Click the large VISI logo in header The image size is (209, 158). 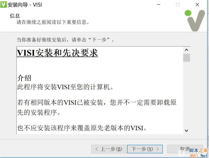pyautogui.click(x=195, y=21)
